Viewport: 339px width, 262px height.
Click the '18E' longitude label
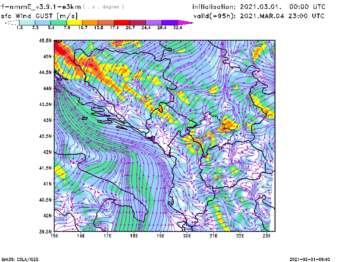(x=134, y=236)
